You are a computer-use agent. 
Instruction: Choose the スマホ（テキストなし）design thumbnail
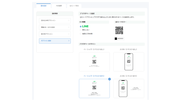(x=129, y=62)
